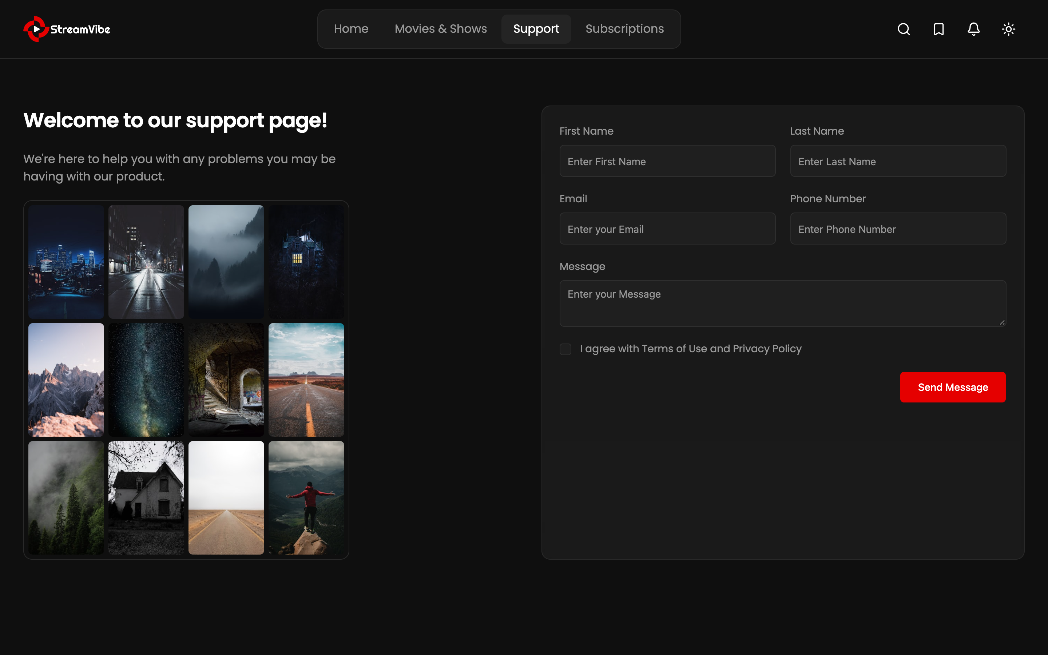Click the 'First Name' label
The height and width of the screenshot is (655, 1048).
point(586,131)
